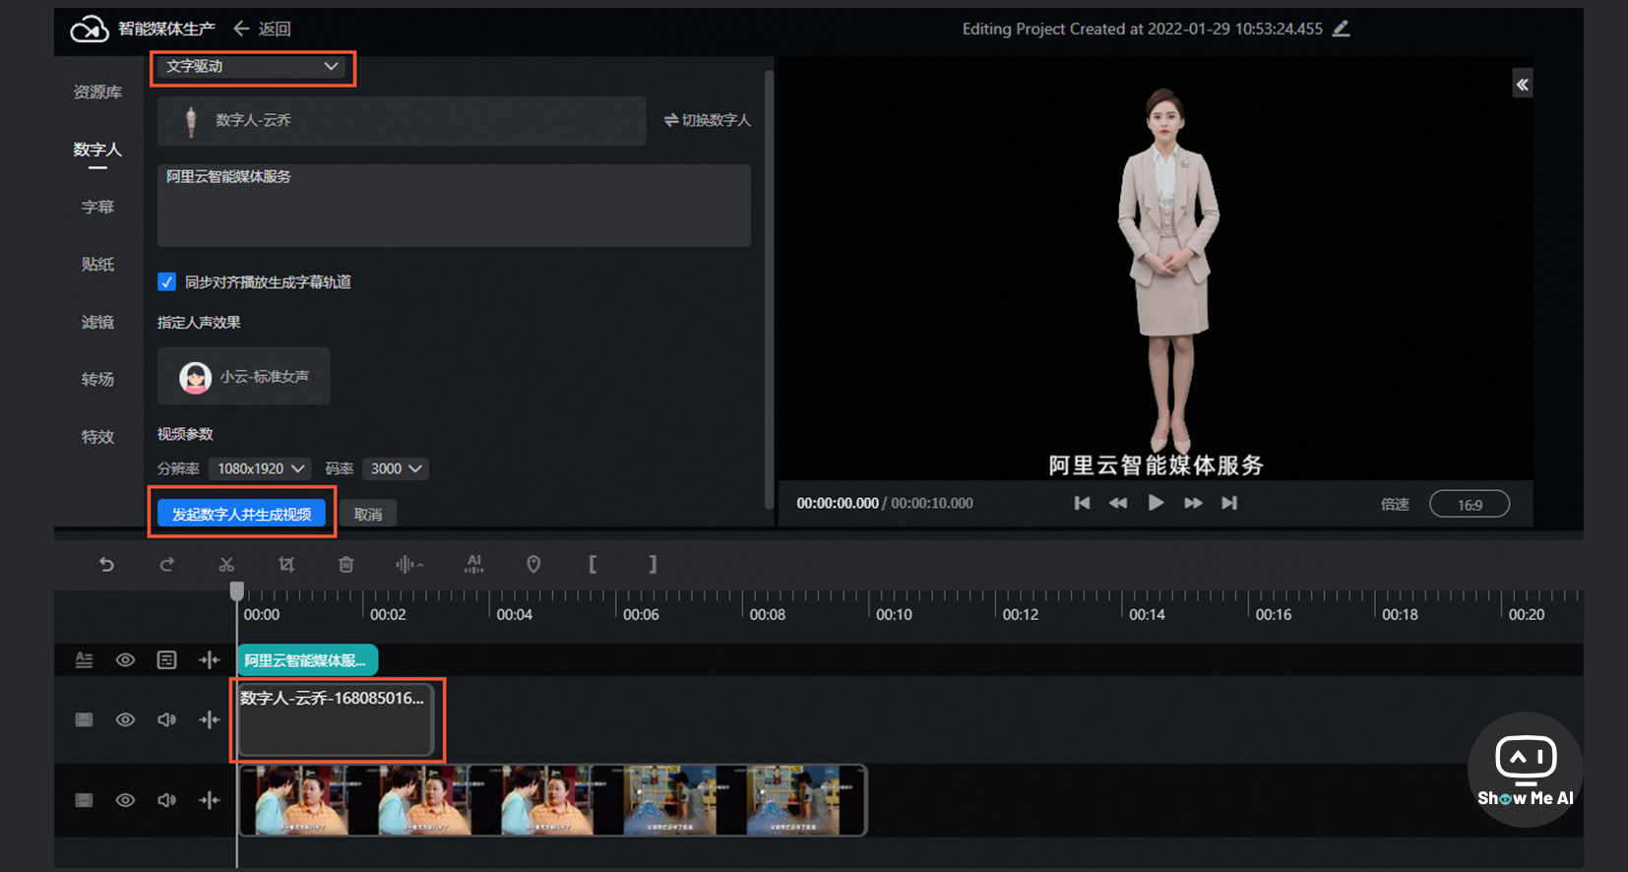Screen dimensions: 1628x872
Task: Hide the bottom video track with the eye icon
Action: pyautogui.click(x=125, y=800)
